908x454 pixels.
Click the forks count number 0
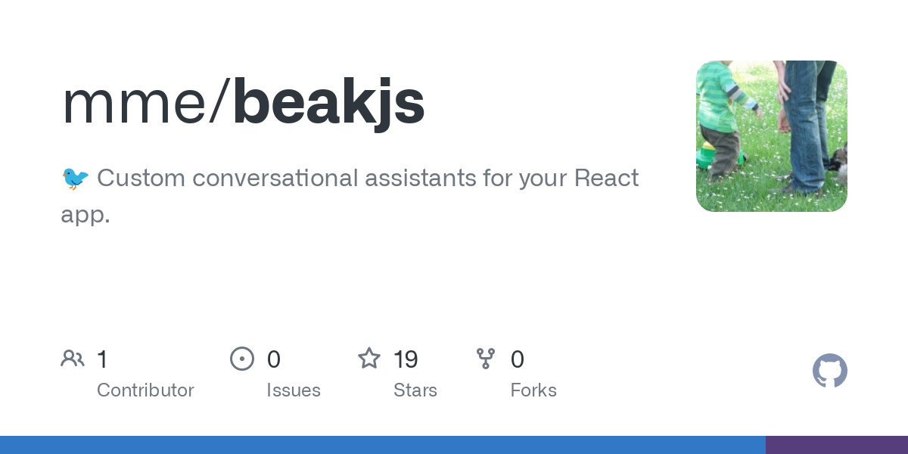(518, 359)
